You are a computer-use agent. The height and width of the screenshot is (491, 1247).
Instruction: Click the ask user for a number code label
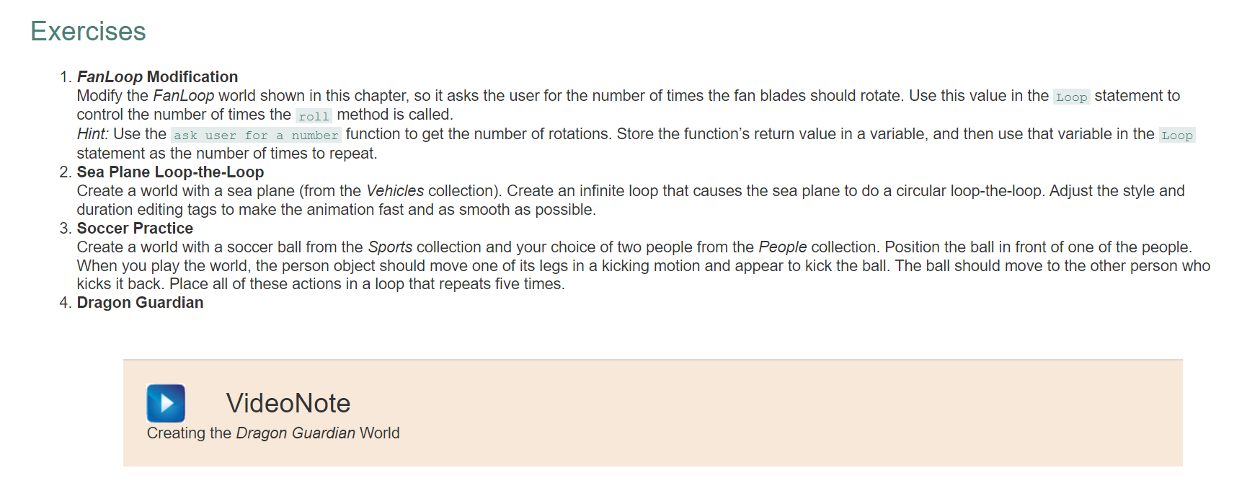[x=256, y=135]
